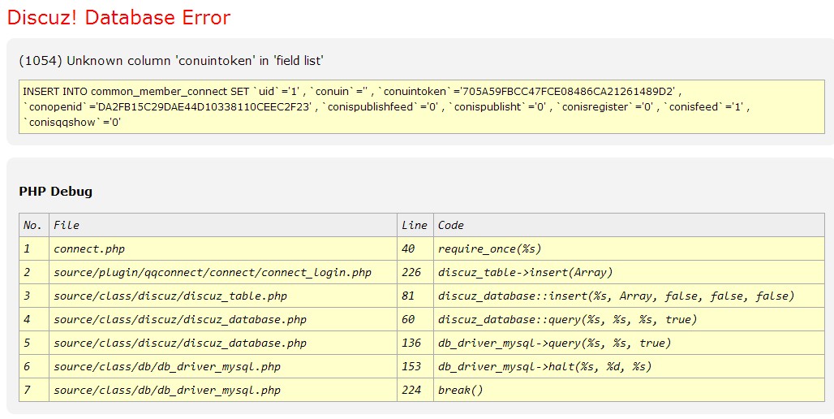Click the Unknown column 'conuintoken' error message
Screen dimensions: 834x419
171,61
